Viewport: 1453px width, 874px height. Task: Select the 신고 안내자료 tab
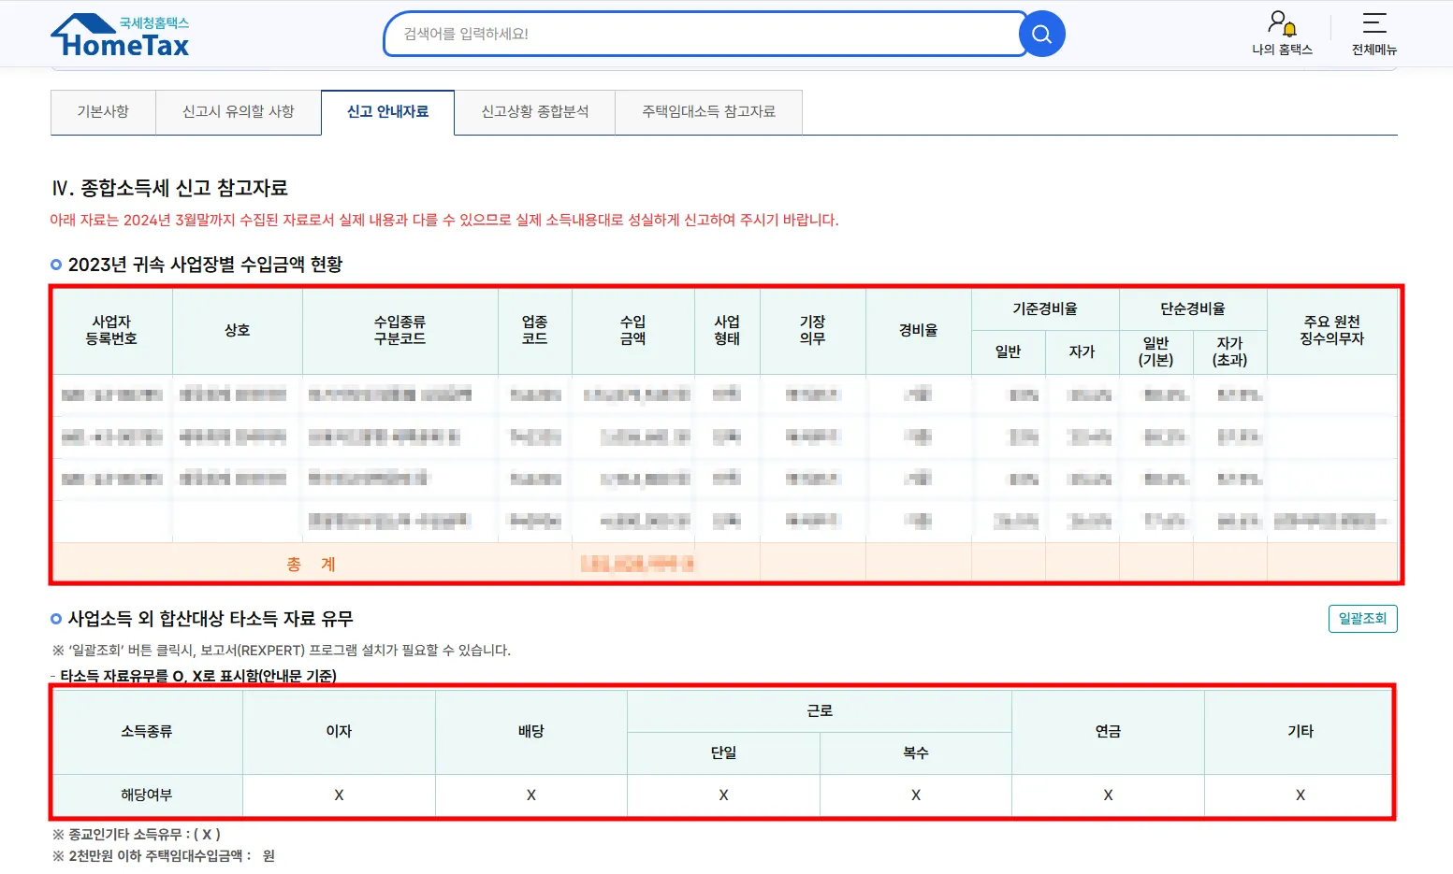(388, 112)
